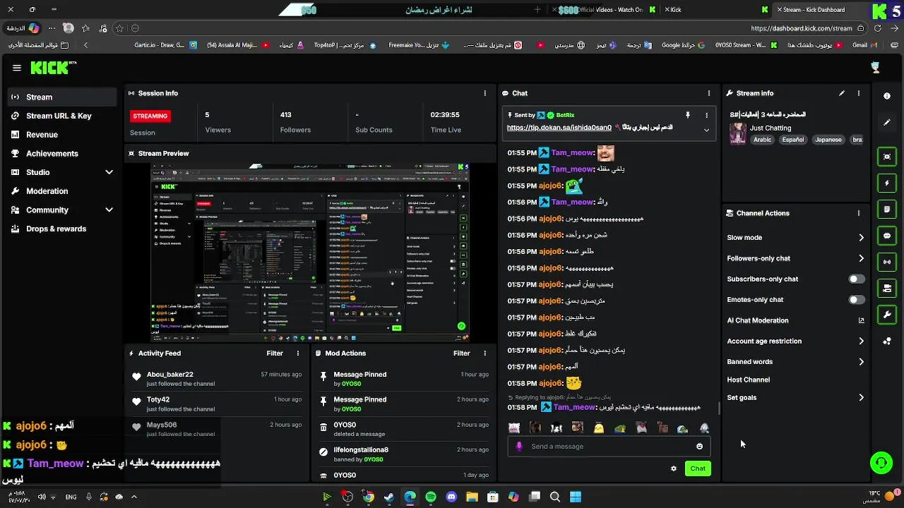Open Discord from the taskbar
The width and height of the screenshot is (904, 508).
coord(451,497)
